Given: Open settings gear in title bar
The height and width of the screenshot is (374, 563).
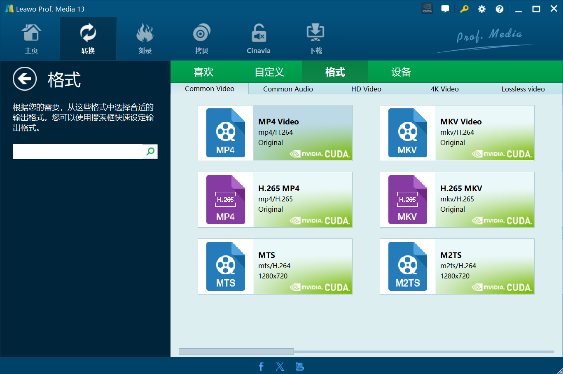Looking at the screenshot, I should click(481, 9).
